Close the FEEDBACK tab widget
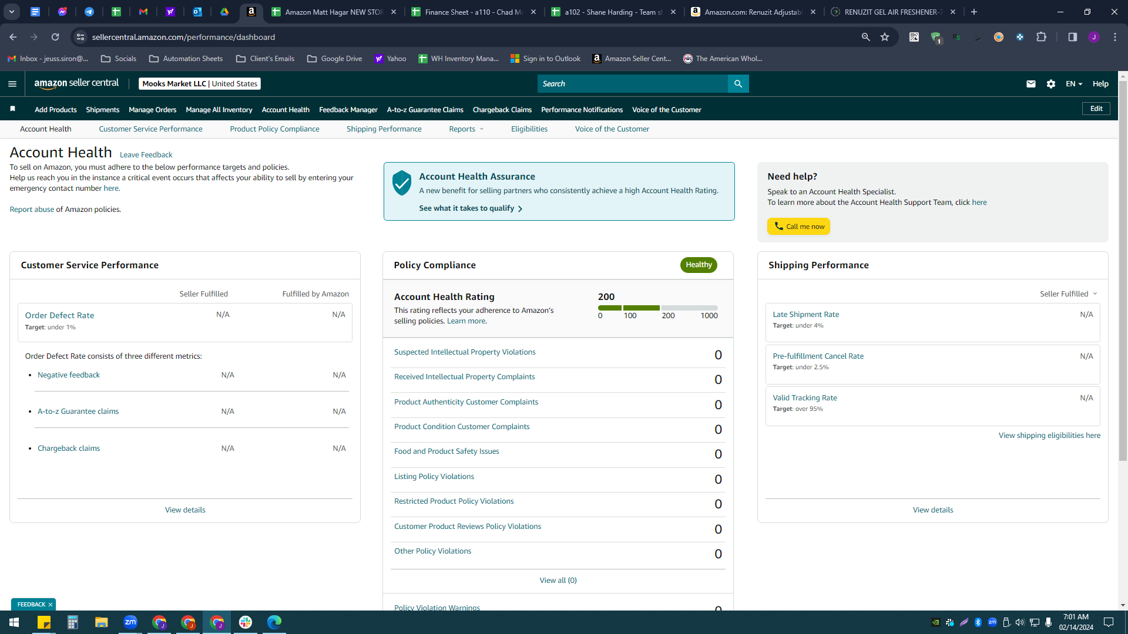Screen dimensions: 1128x634 [x=51, y=605]
